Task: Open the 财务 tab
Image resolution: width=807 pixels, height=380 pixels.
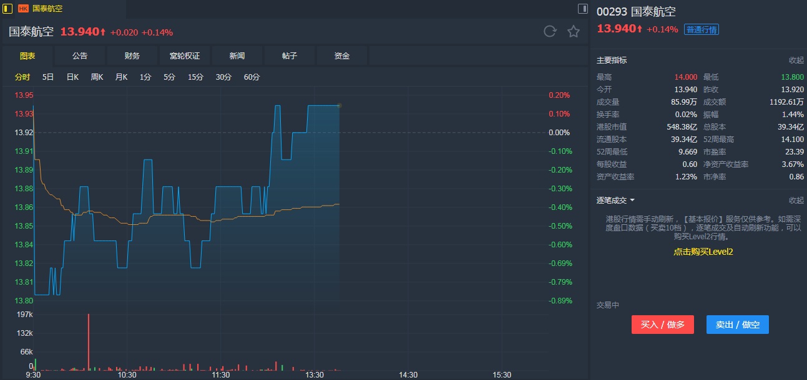Action: [x=132, y=56]
